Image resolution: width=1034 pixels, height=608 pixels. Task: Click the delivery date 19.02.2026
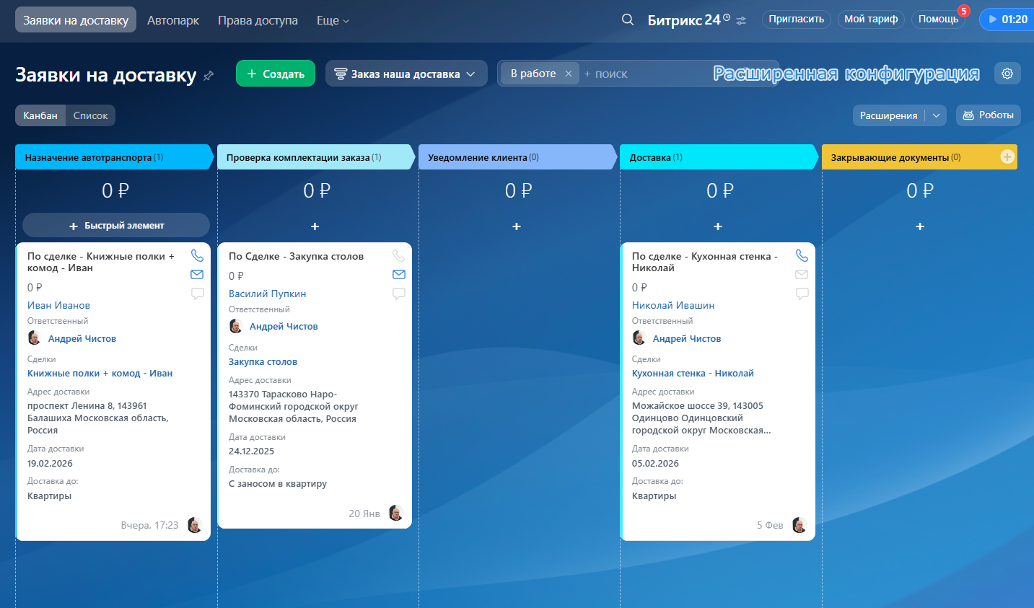(x=50, y=463)
